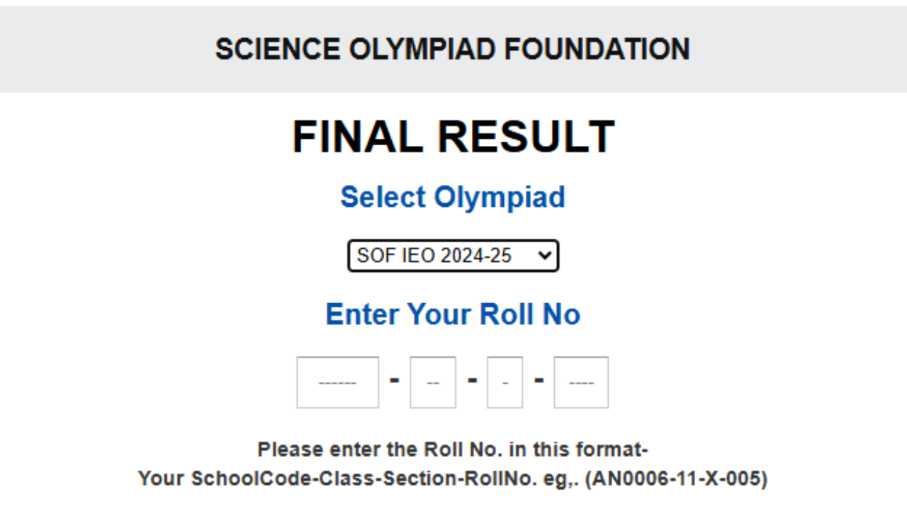Click the 'Please enter the Roll No.' instruction line
The image size is (907, 510).
453,450
